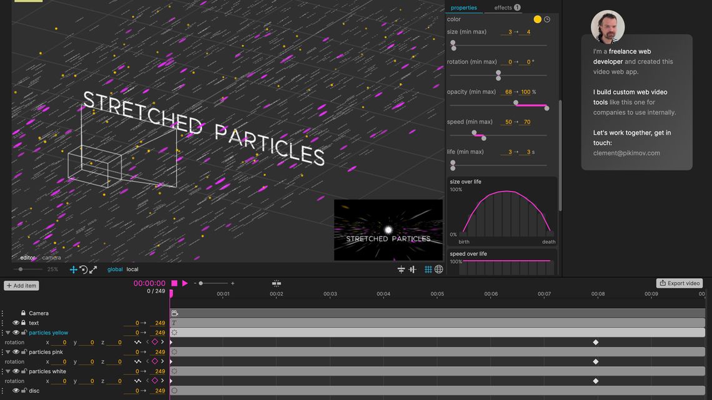Click the opacity min max slider

coord(498,105)
